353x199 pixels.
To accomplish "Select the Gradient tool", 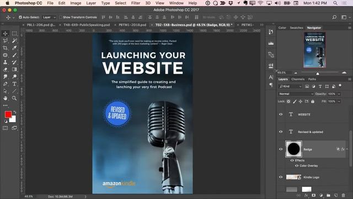I will [x=14, y=70].
